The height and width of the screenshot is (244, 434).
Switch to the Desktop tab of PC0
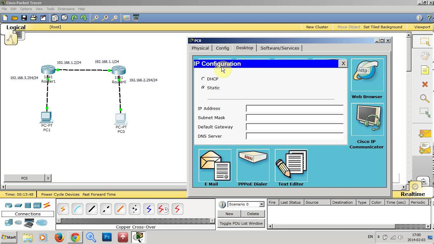[244, 48]
